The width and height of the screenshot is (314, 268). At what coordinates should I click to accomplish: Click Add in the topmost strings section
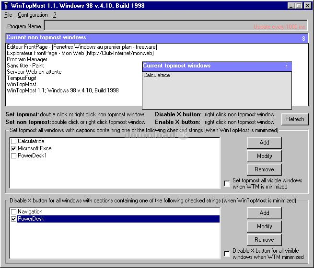(x=264, y=143)
